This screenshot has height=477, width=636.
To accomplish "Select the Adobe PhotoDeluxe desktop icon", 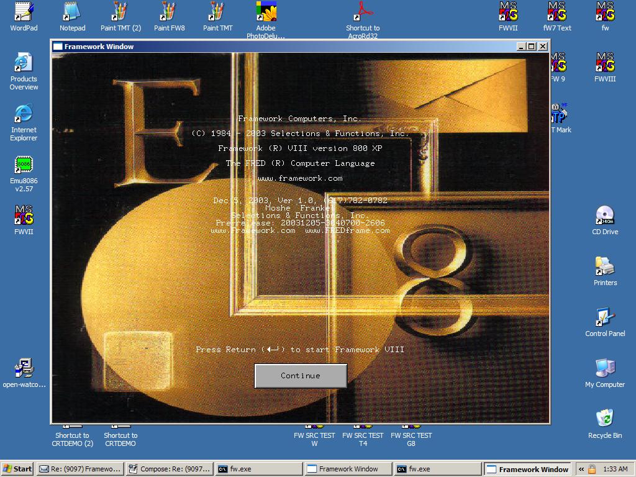I will (x=266, y=19).
